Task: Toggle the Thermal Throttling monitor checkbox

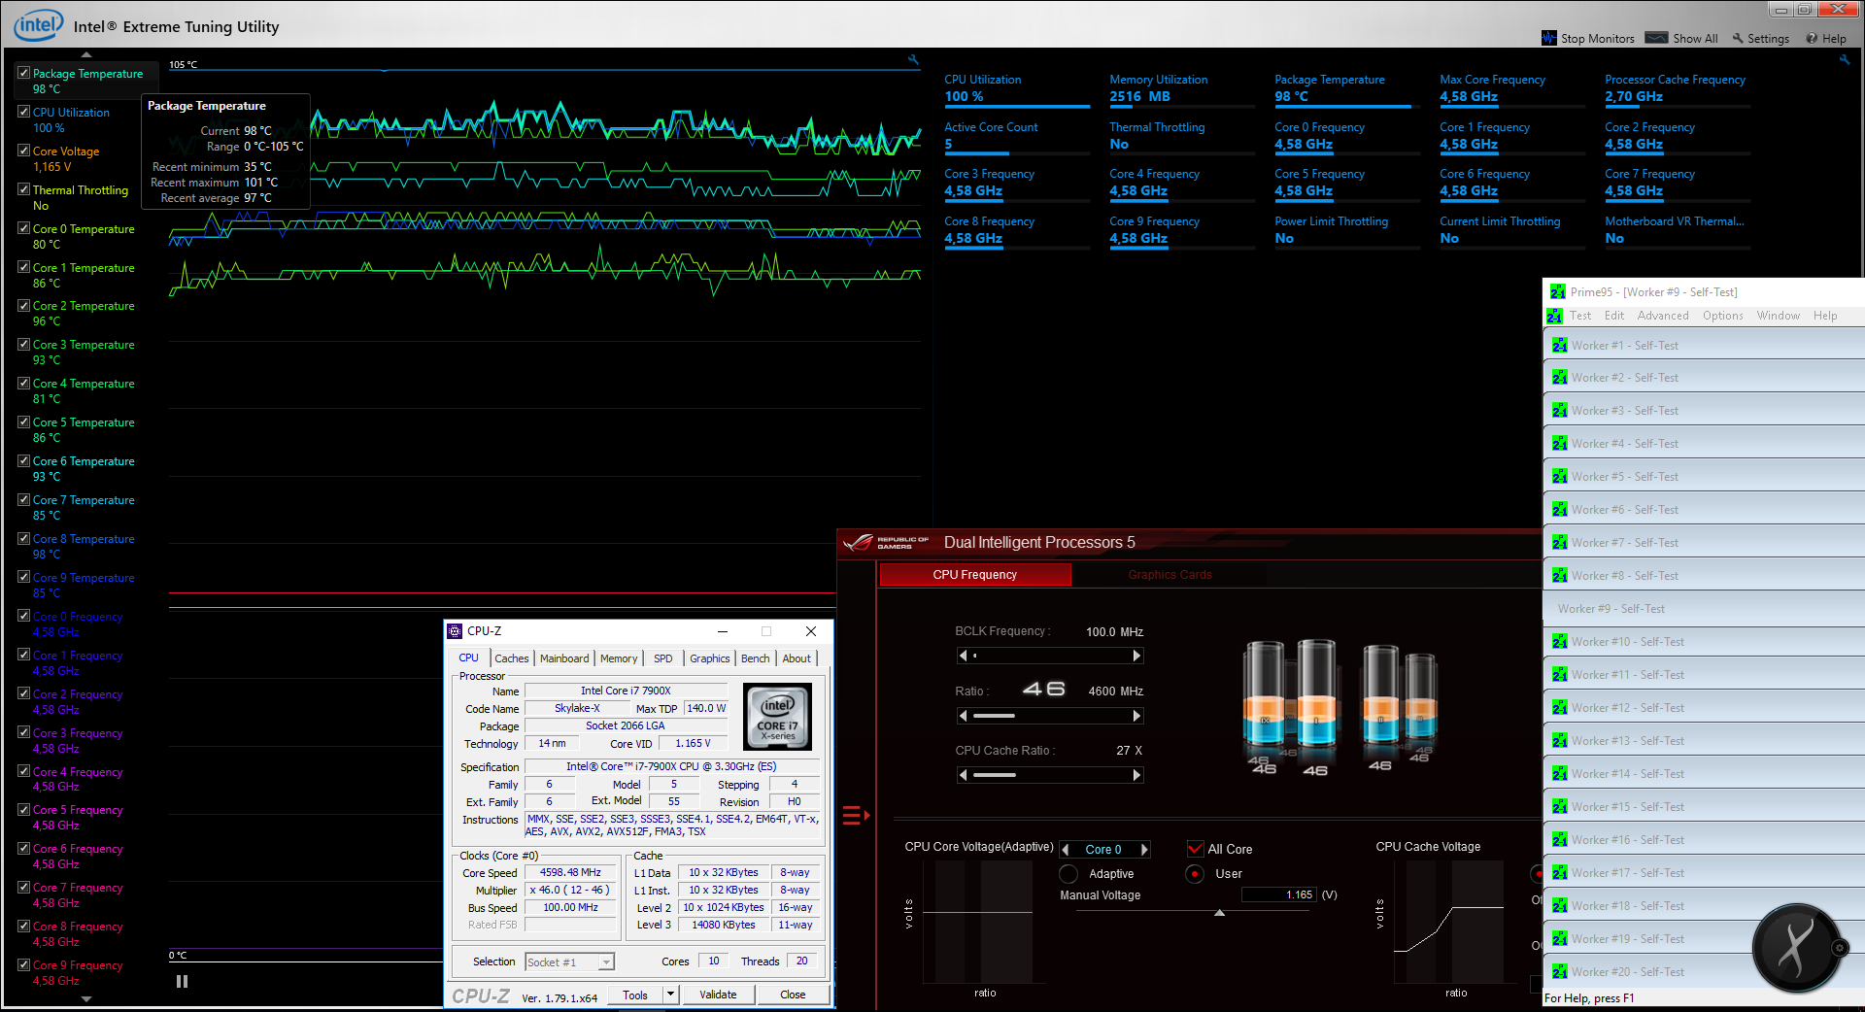Action: coord(23,189)
